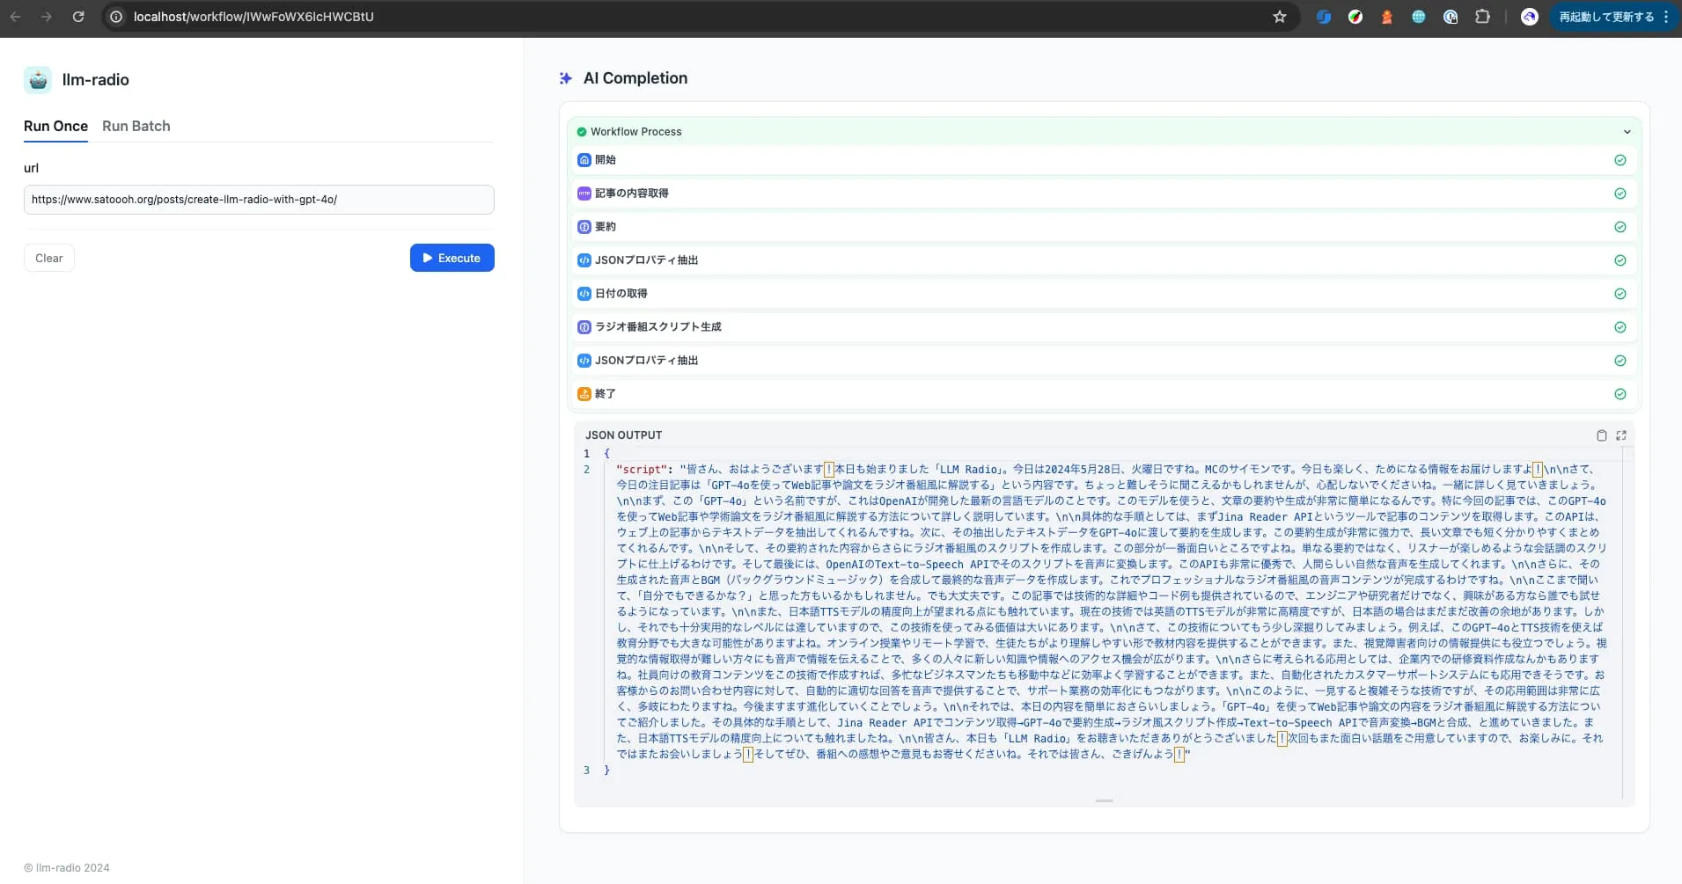Click the code icon of 日付の取得
Image resolution: width=1682 pixels, height=884 pixels.
(x=584, y=294)
